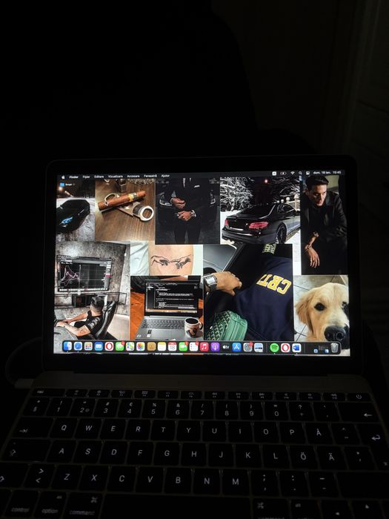This screenshot has height=519, width=389.
Task: Open the Fereastră menu
Action: [x=150, y=176]
